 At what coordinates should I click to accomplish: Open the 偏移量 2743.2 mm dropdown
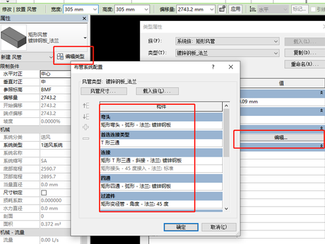[x=212, y=9]
